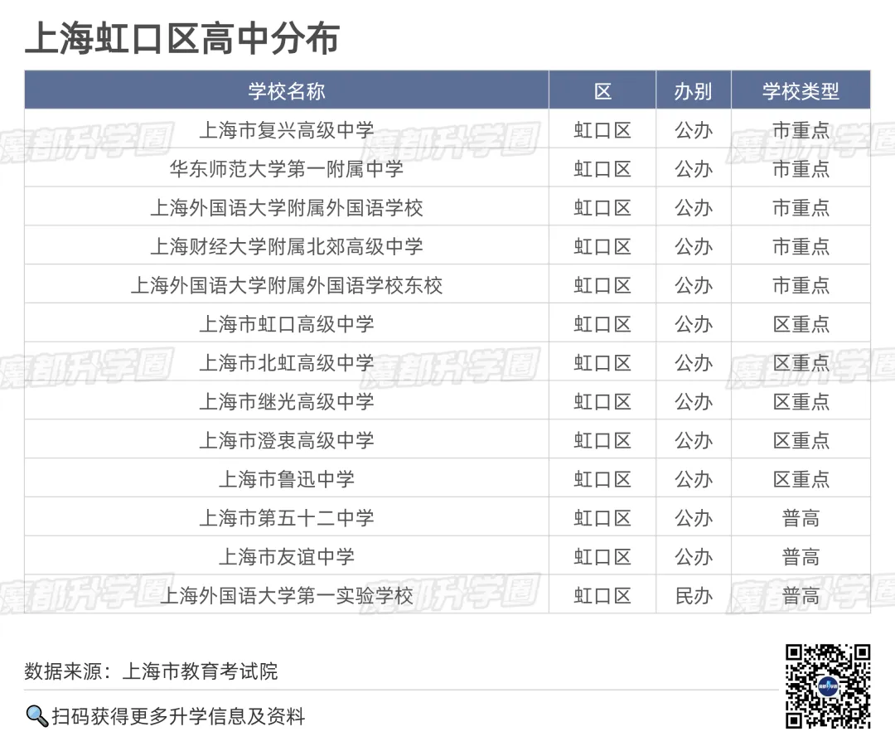895x746 pixels.
Task: Click 市重点 in 华东师范大学第一附属中学 row
Action: (x=801, y=168)
